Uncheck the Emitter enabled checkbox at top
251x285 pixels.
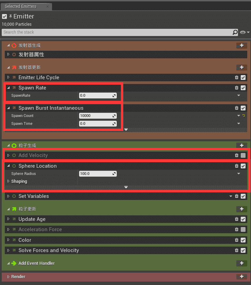pos(4,16)
